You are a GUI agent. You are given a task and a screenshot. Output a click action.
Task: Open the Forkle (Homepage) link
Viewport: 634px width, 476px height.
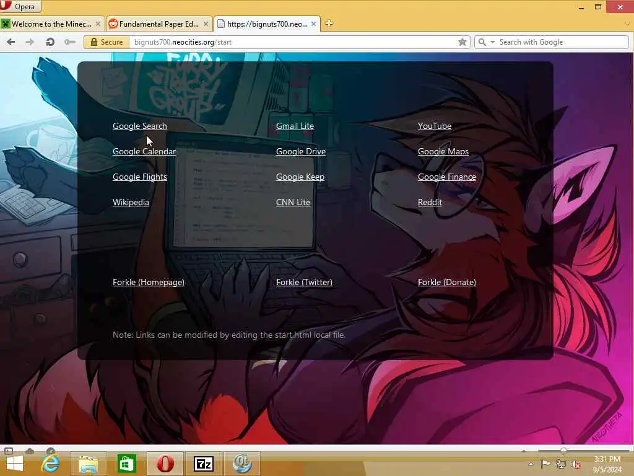point(149,282)
